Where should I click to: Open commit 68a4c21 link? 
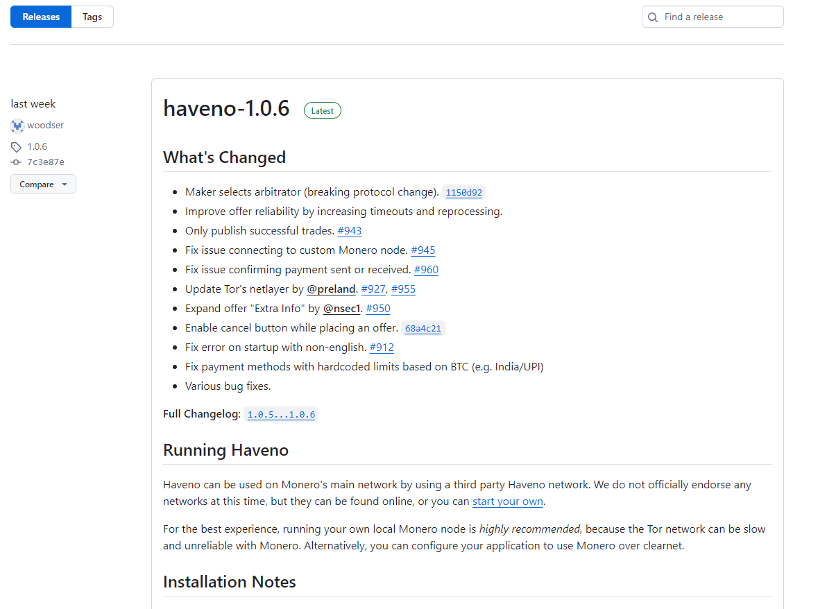tap(423, 329)
